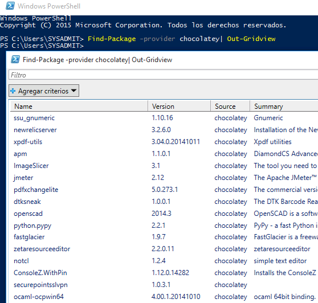
Task: Select the fastglacier package name
Action: click(x=29, y=237)
